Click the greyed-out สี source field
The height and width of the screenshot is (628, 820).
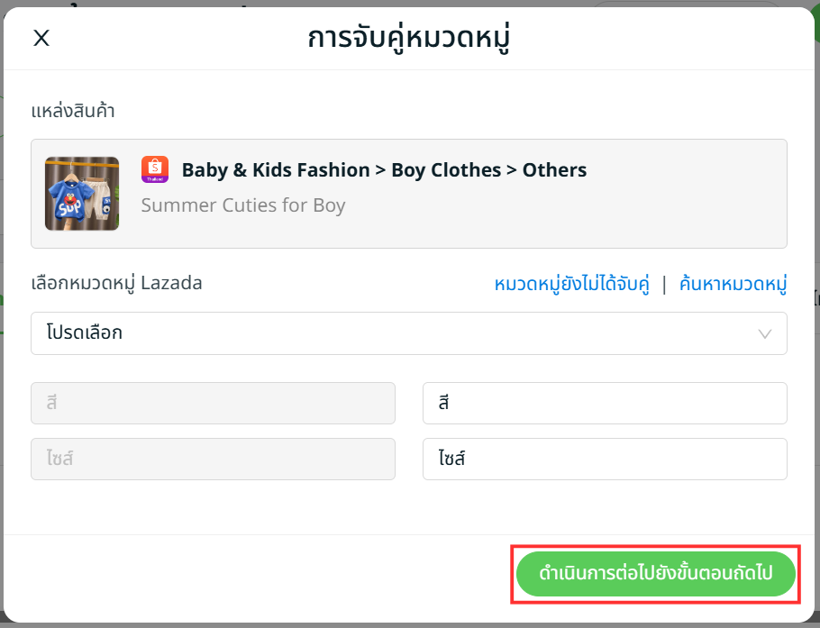(213, 403)
